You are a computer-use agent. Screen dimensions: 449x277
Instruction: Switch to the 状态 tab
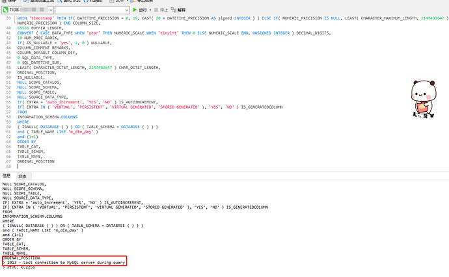pyautogui.click(x=22, y=176)
